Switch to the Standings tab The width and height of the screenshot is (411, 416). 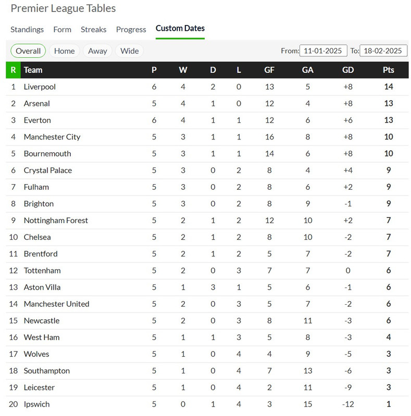click(27, 30)
